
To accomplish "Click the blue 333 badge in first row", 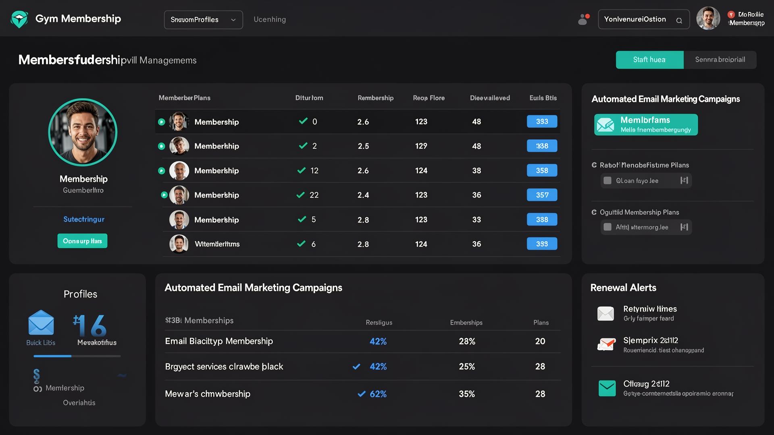I will coord(542,122).
